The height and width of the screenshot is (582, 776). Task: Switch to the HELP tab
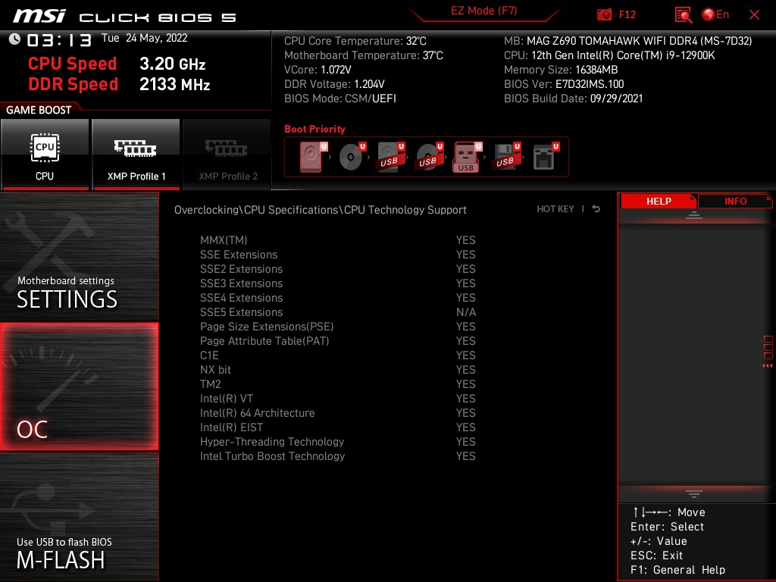click(x=659, y=202)
